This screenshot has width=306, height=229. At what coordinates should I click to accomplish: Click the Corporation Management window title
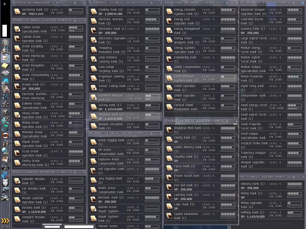click(x=40, y=3)
